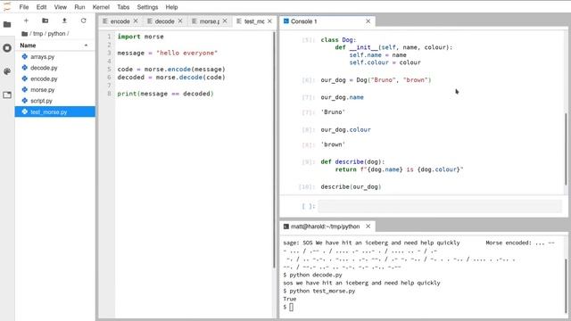
Task: Close the encode tab
Action: pos(136,21)
